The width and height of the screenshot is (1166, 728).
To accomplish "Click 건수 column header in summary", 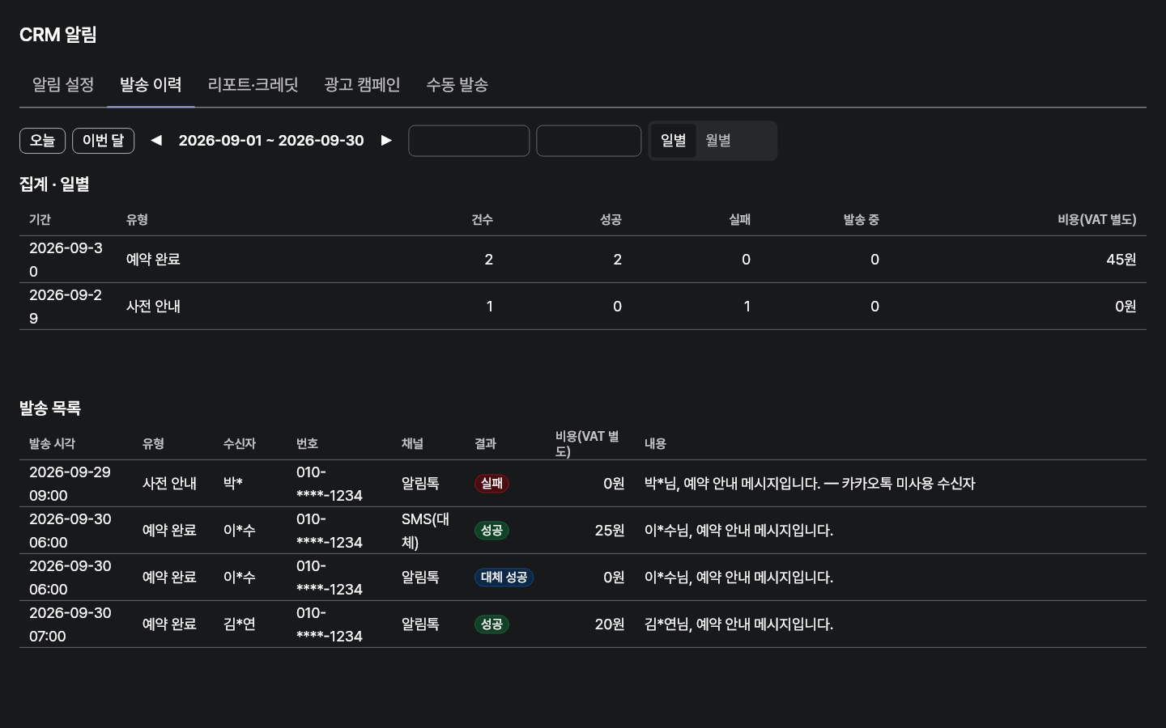I will tap(482, 220).
